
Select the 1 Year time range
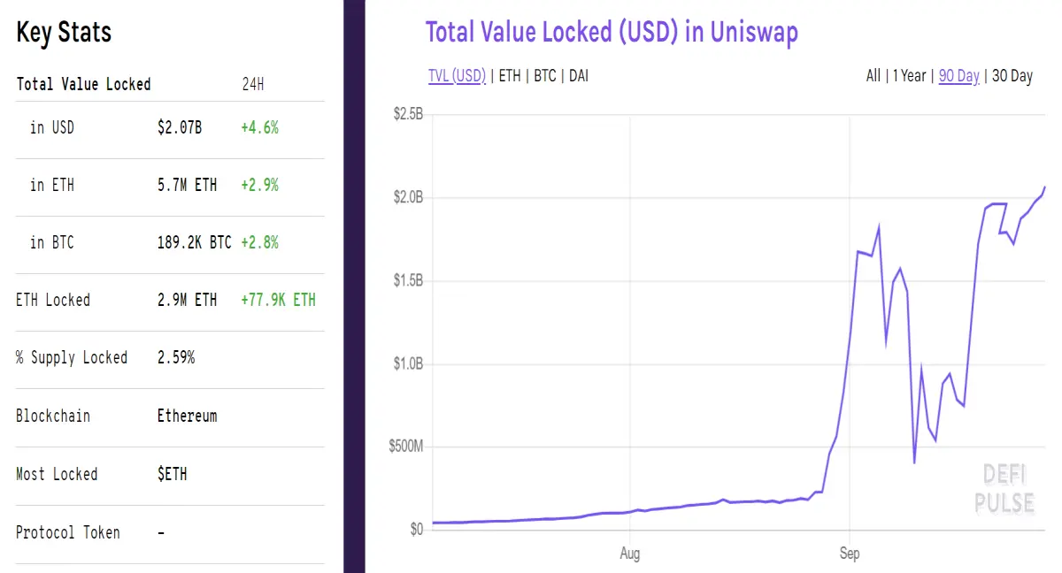click(x=909, y=76)
